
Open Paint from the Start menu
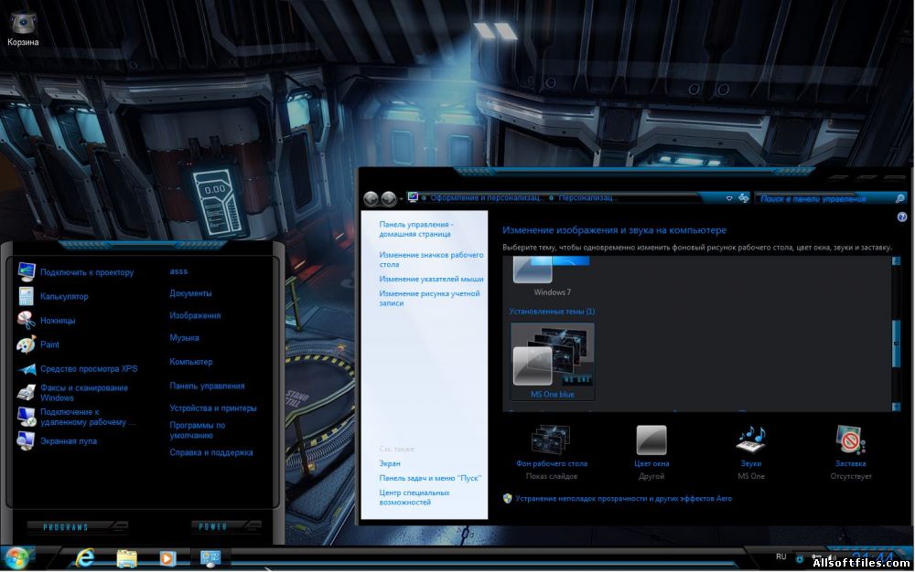[26, 344]
